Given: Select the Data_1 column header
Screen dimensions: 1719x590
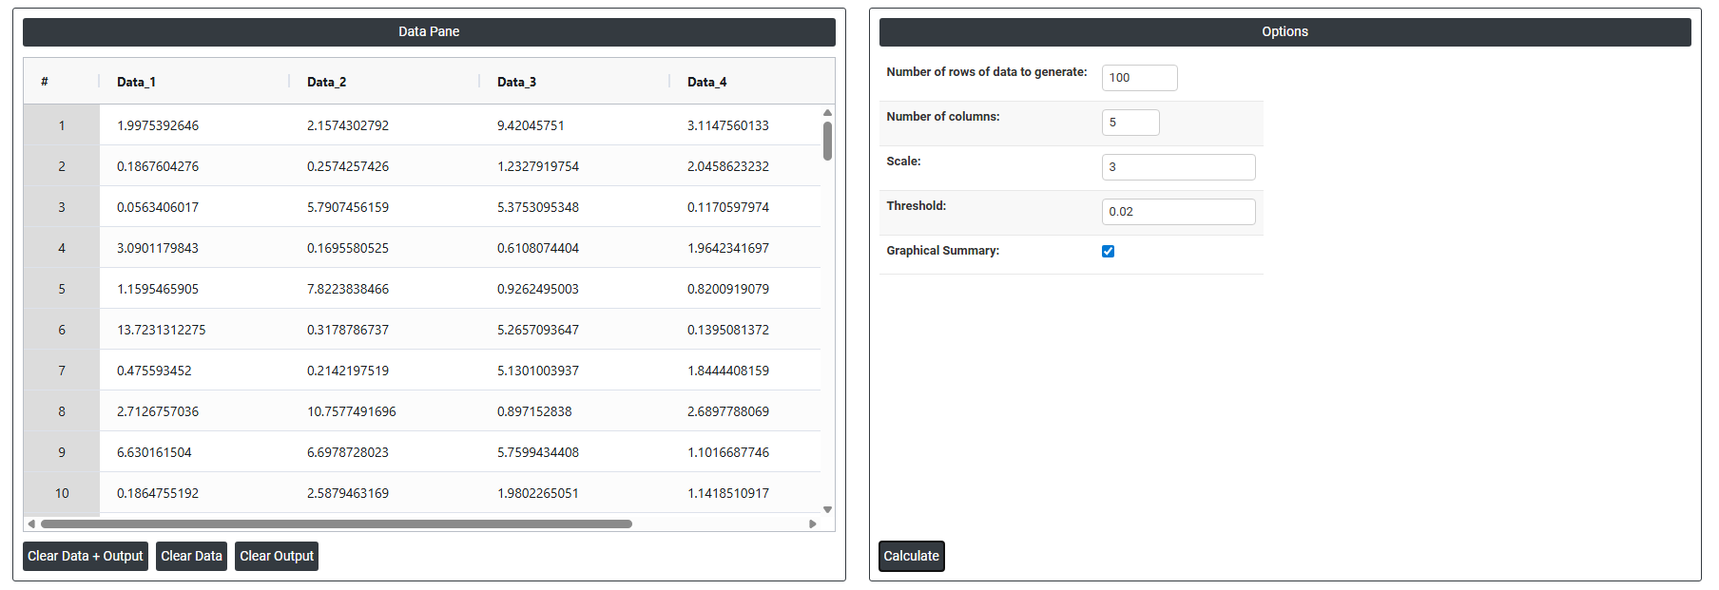Looking at the screenshot, I should [136, 82].
